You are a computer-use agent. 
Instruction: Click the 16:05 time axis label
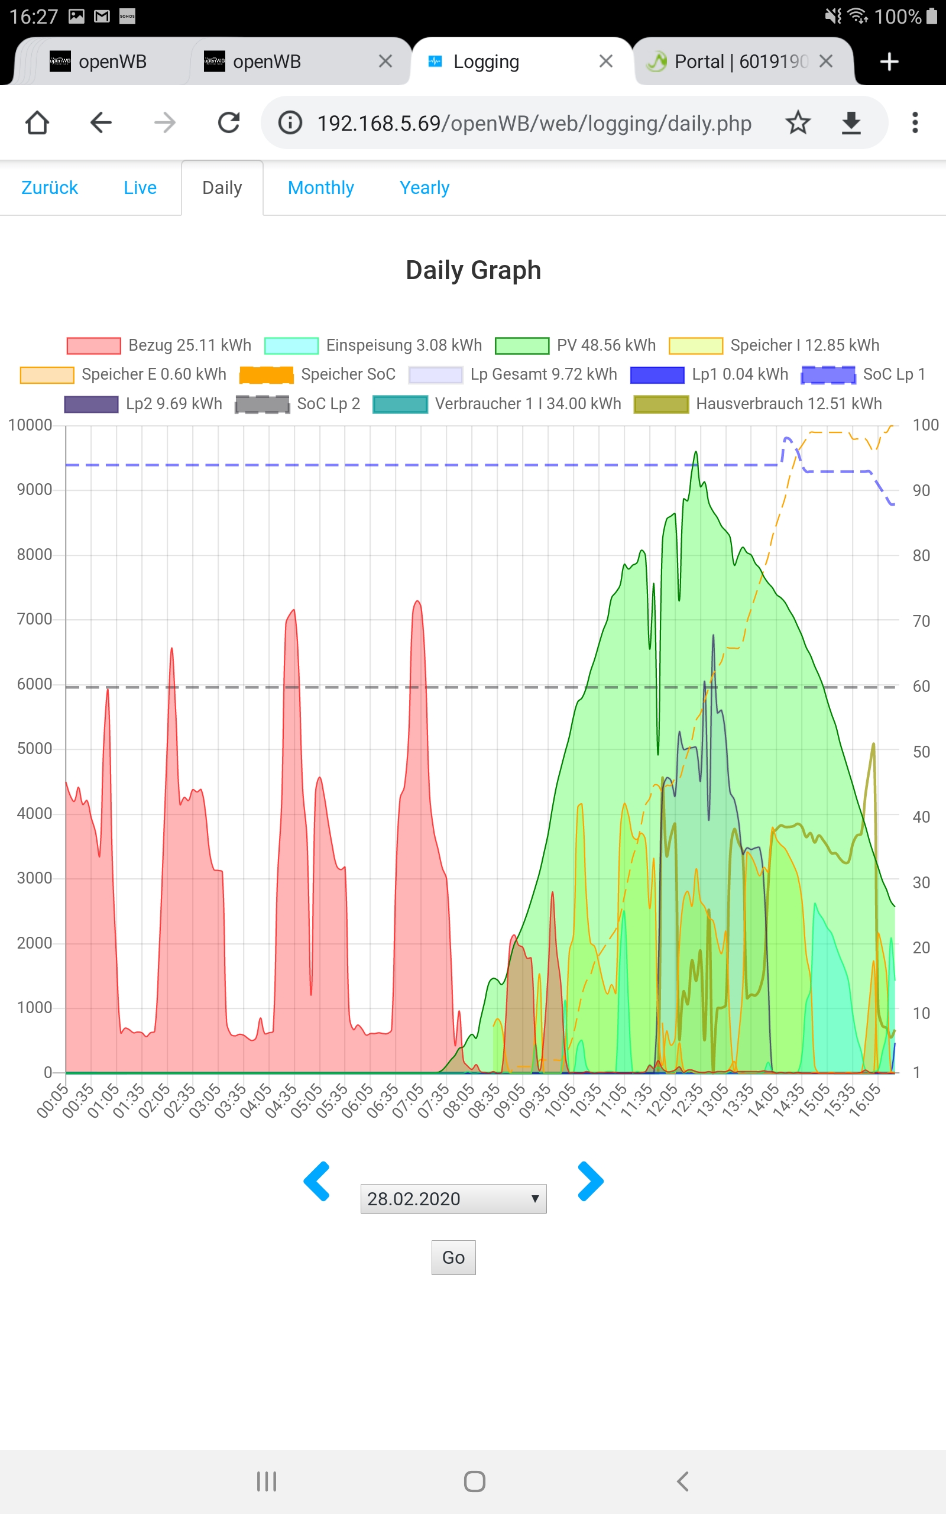click(865, 1101)
